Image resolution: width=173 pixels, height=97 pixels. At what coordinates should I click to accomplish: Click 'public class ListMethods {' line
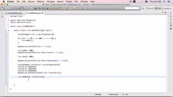click(22, 26)
